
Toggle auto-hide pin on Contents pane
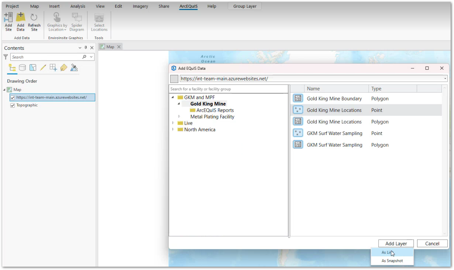[x=86, y=48]
